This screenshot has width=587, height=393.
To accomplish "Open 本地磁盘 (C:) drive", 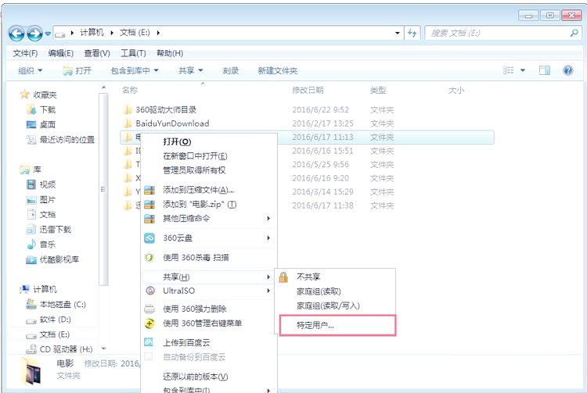I will 63,305.
